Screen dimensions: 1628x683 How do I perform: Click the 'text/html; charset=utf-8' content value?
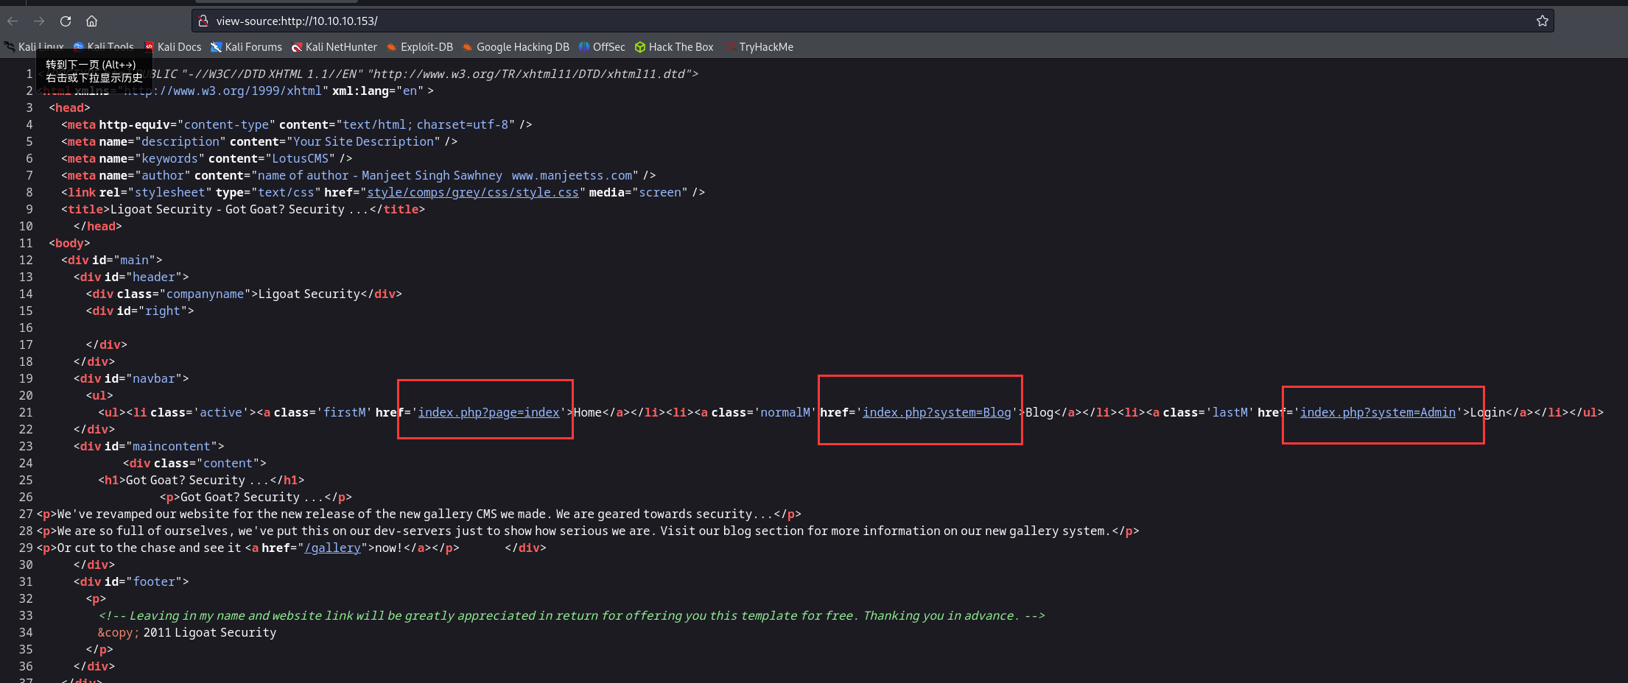click(x=425, y=125)
